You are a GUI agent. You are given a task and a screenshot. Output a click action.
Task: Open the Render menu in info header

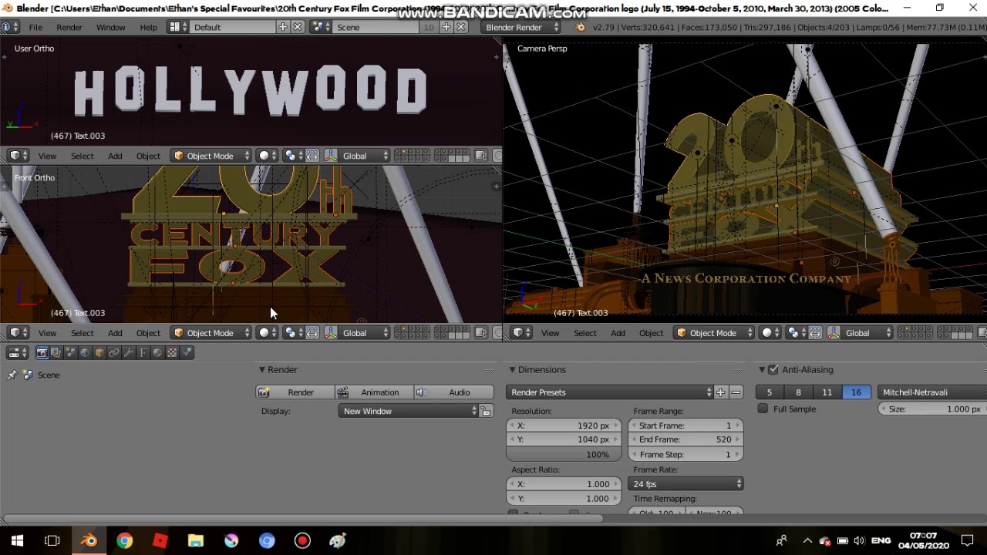[69, 27]
